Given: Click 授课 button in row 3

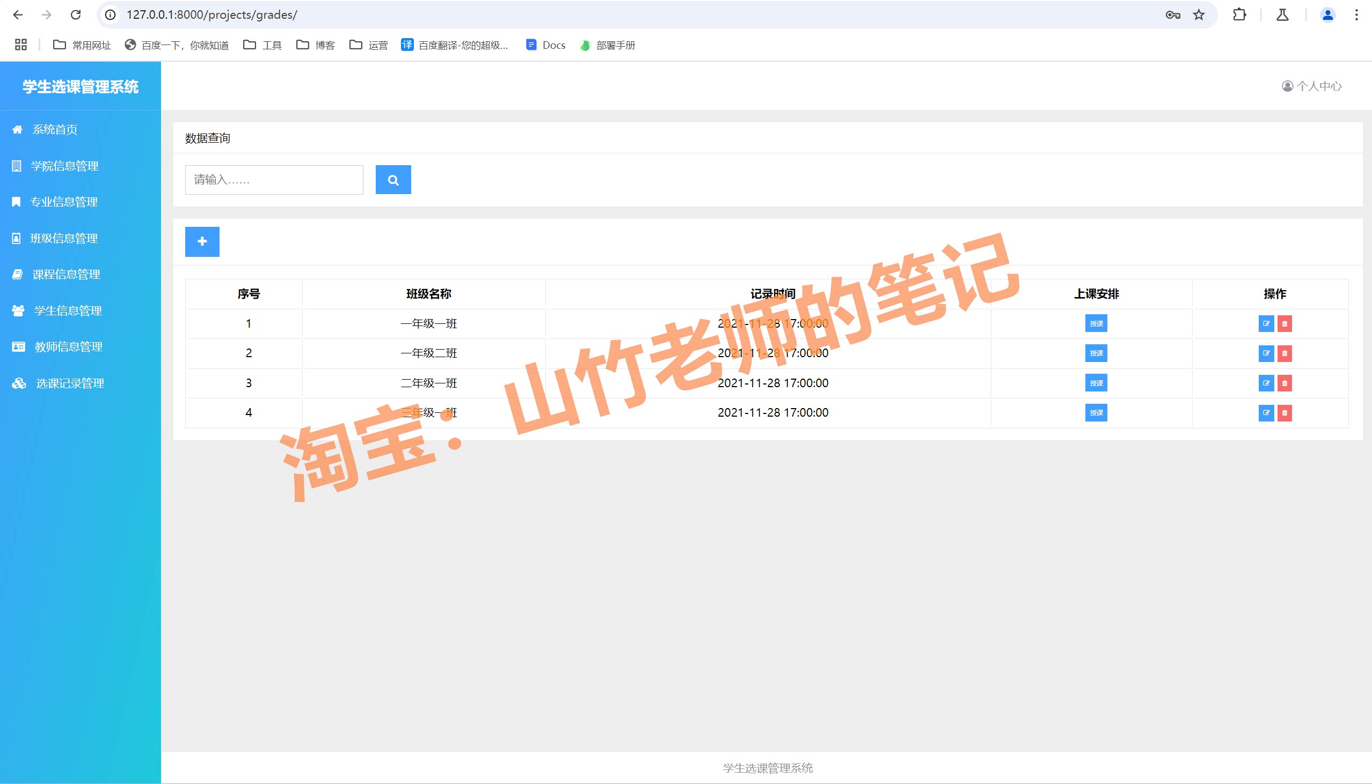Looking at the screenshot, I should click(x=1096, y=383).
